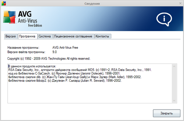
Task: Click the zlib compression library line
Action: pyautogui.click(x=75, y=77)
